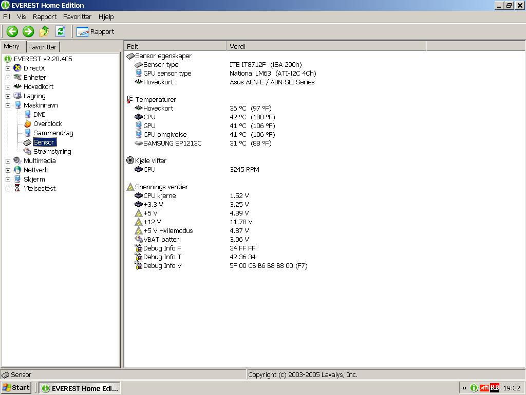Viewport: 526px width, 395px height.
Task: Collapse the Maskinnavn tree node
Action: (8, 105)
